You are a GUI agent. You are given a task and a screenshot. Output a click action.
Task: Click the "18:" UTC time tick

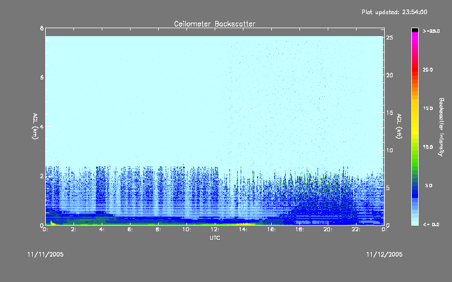click(x=299, y=230)
